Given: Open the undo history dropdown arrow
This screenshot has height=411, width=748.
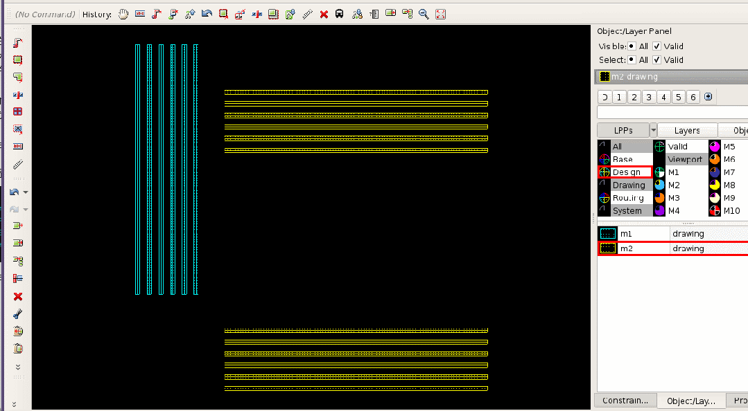Looking at the screenshot, I should pos(26,192).
